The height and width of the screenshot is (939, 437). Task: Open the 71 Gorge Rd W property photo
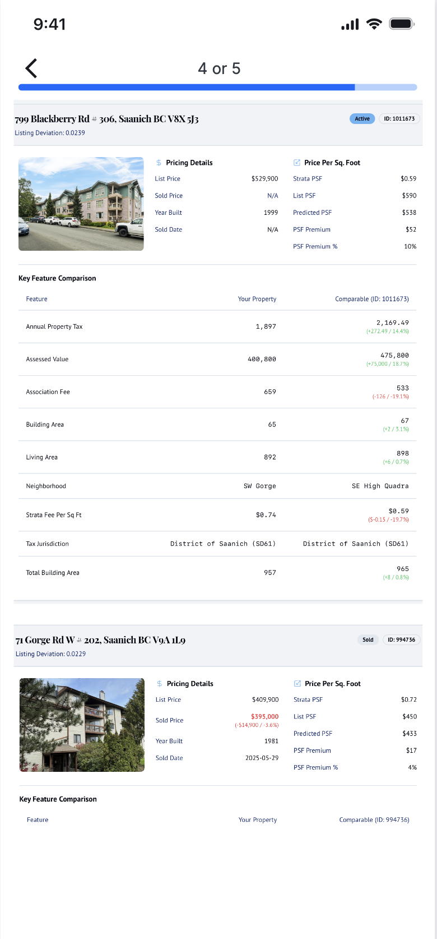click(82, 725)
